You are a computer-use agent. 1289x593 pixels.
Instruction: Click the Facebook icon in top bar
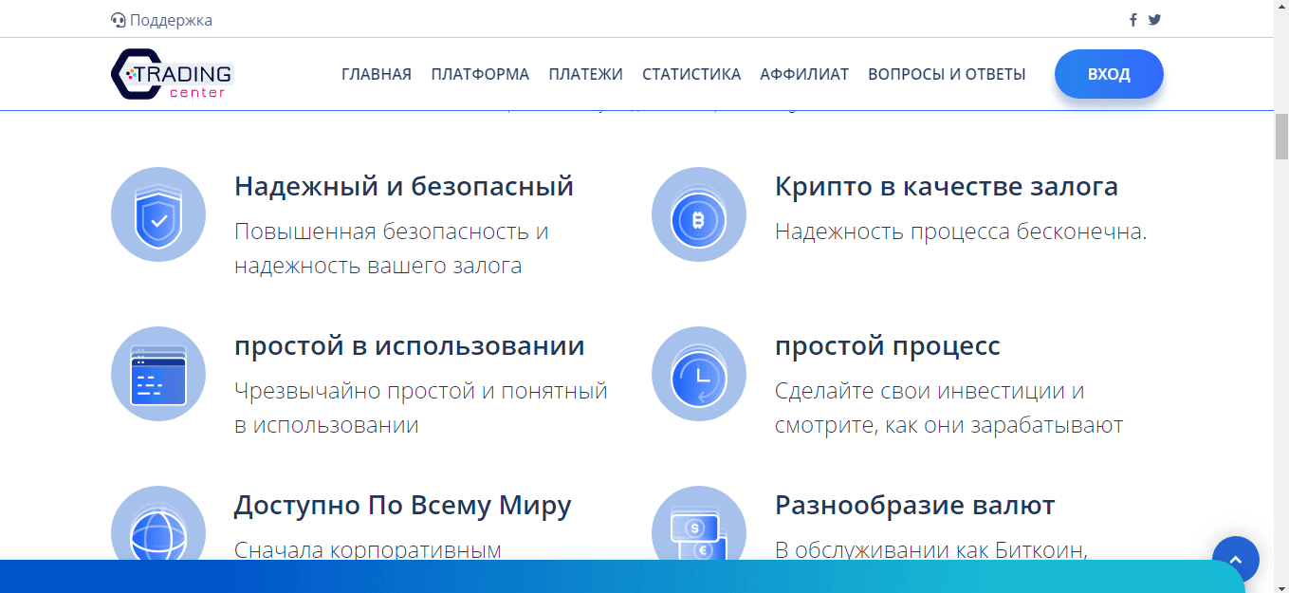1132,20
